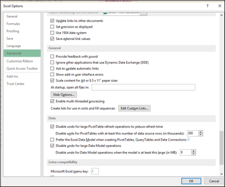Decrease Data Model MB value with down arrow
225x187 pixels.
[x=194, y=154]
